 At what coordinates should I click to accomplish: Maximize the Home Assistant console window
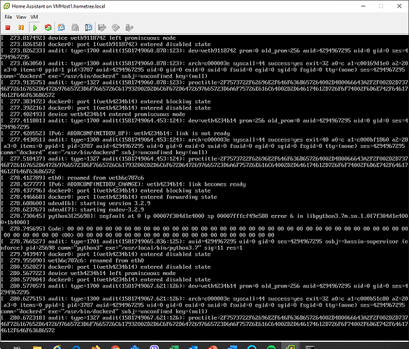381,6
